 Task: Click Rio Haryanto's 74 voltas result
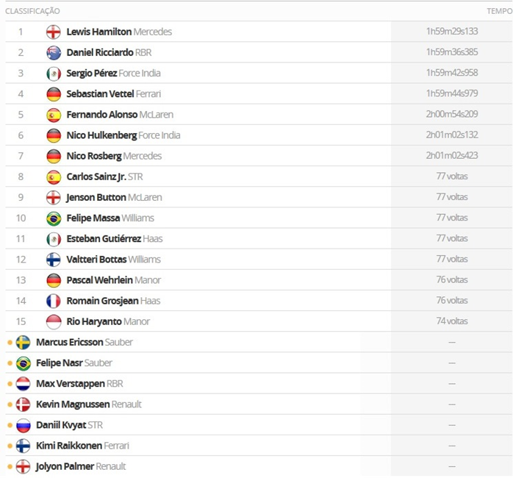point(451,321)
